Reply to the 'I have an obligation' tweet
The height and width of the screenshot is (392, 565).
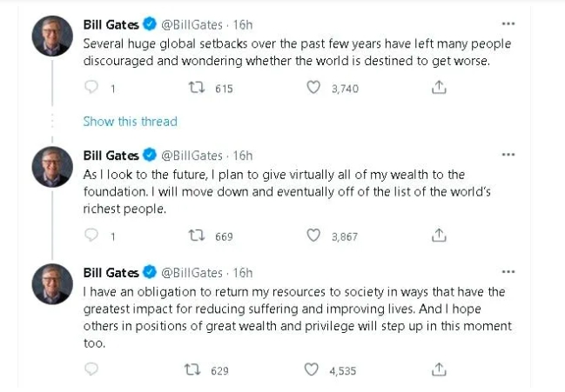(x=91, y=369)
